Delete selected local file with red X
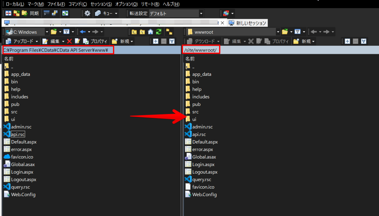The width and height of the screenshot is (379, 216). click(69, 41)
